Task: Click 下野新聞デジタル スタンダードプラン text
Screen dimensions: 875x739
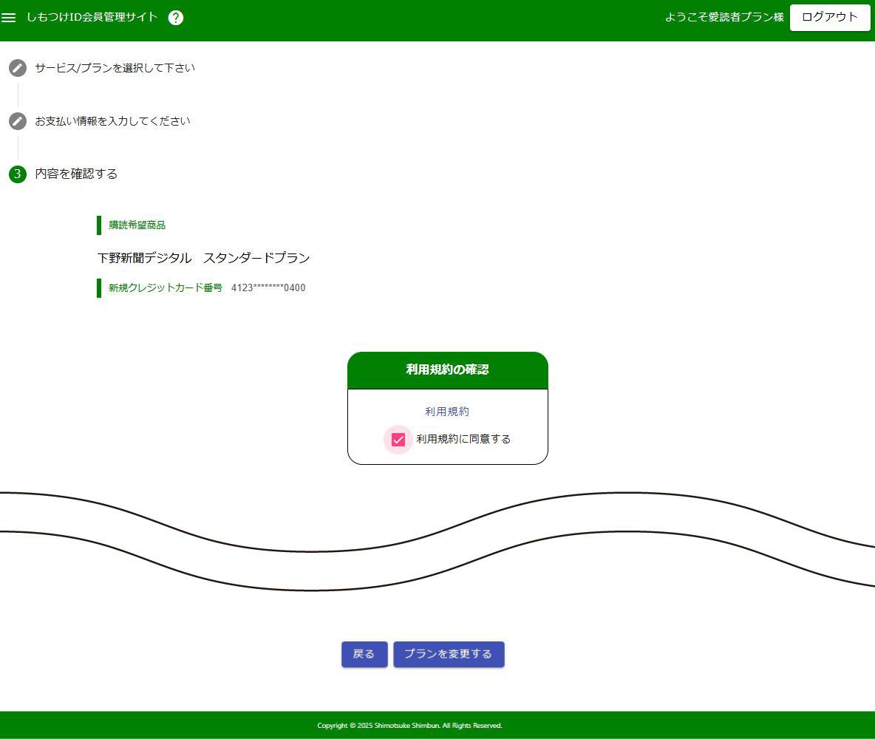Action: (x=204, y=258)
